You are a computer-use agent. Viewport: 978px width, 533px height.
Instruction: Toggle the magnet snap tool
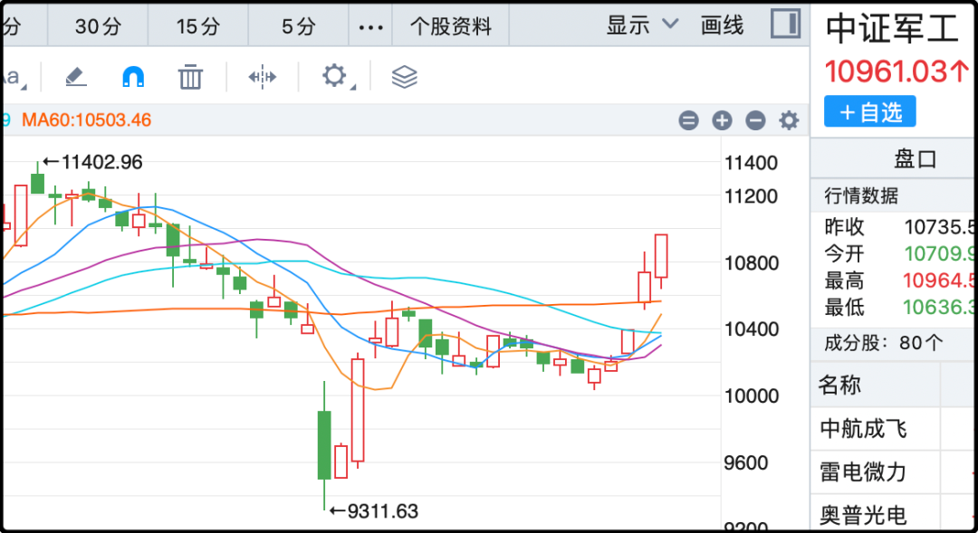tap(133, 77)
